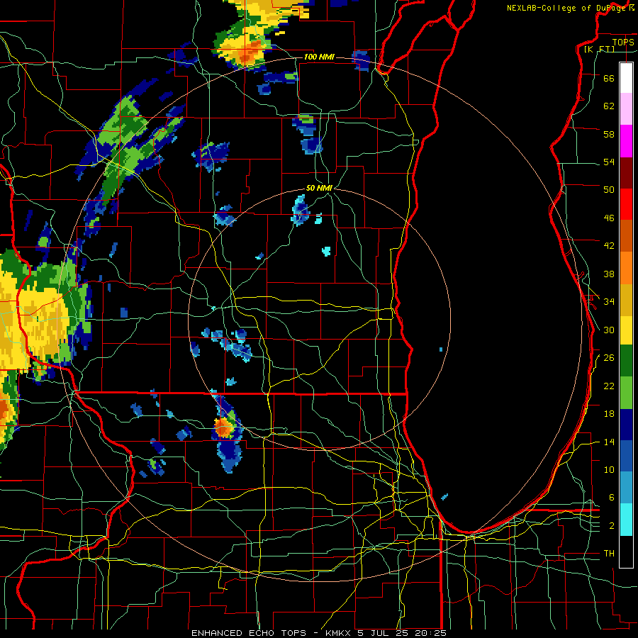This screenshot has height=638, width=638.
Task: Click the 22 legend value
Action: (x=609, y=386)
